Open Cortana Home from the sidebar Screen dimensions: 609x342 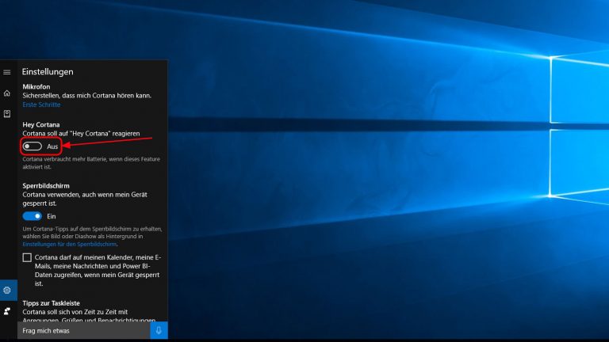7,93
